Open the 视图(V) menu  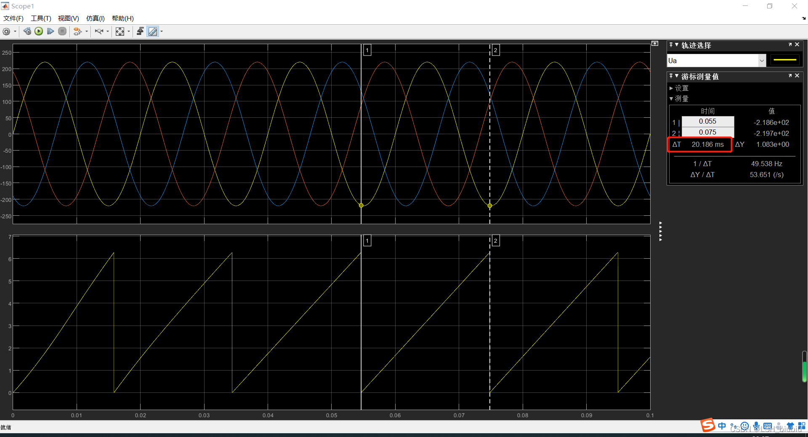(69, 19)
